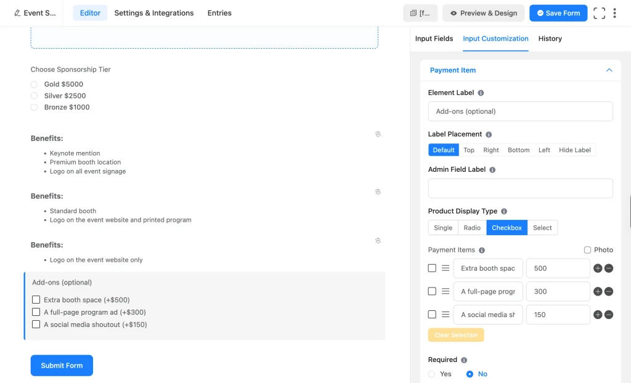Set Required to Yes
This screenshot has height=383, width=631.
tap(432, 374)
